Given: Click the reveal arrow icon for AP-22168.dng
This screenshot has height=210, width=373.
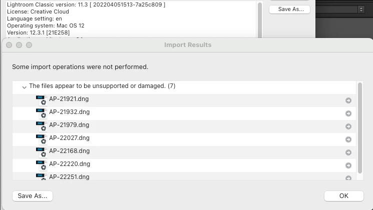Looking at the screenshot, I should tap(348, 152).
